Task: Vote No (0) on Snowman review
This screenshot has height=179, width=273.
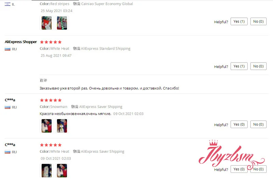Action: (x=258, y=124)
